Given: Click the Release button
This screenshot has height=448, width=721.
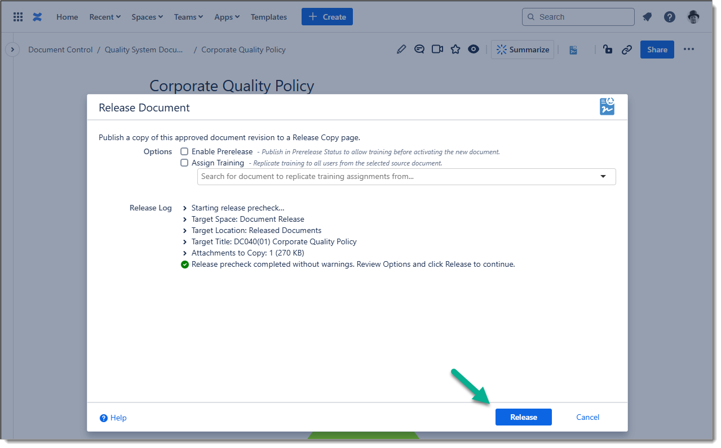Looking at the screenshot, I should (x=523, y=417).
